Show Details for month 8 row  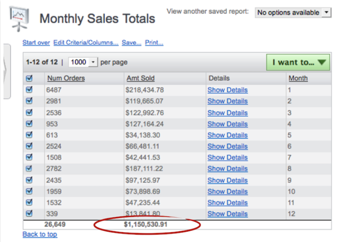[x=227, y=169]
